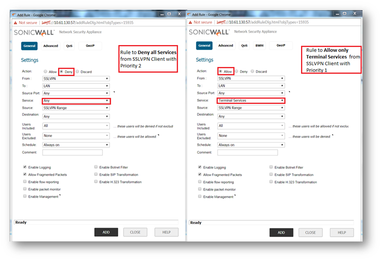Open the Terminal Services service dropdown
The width and height of the screenshot is (382, 261).
[x=251, y=101]
